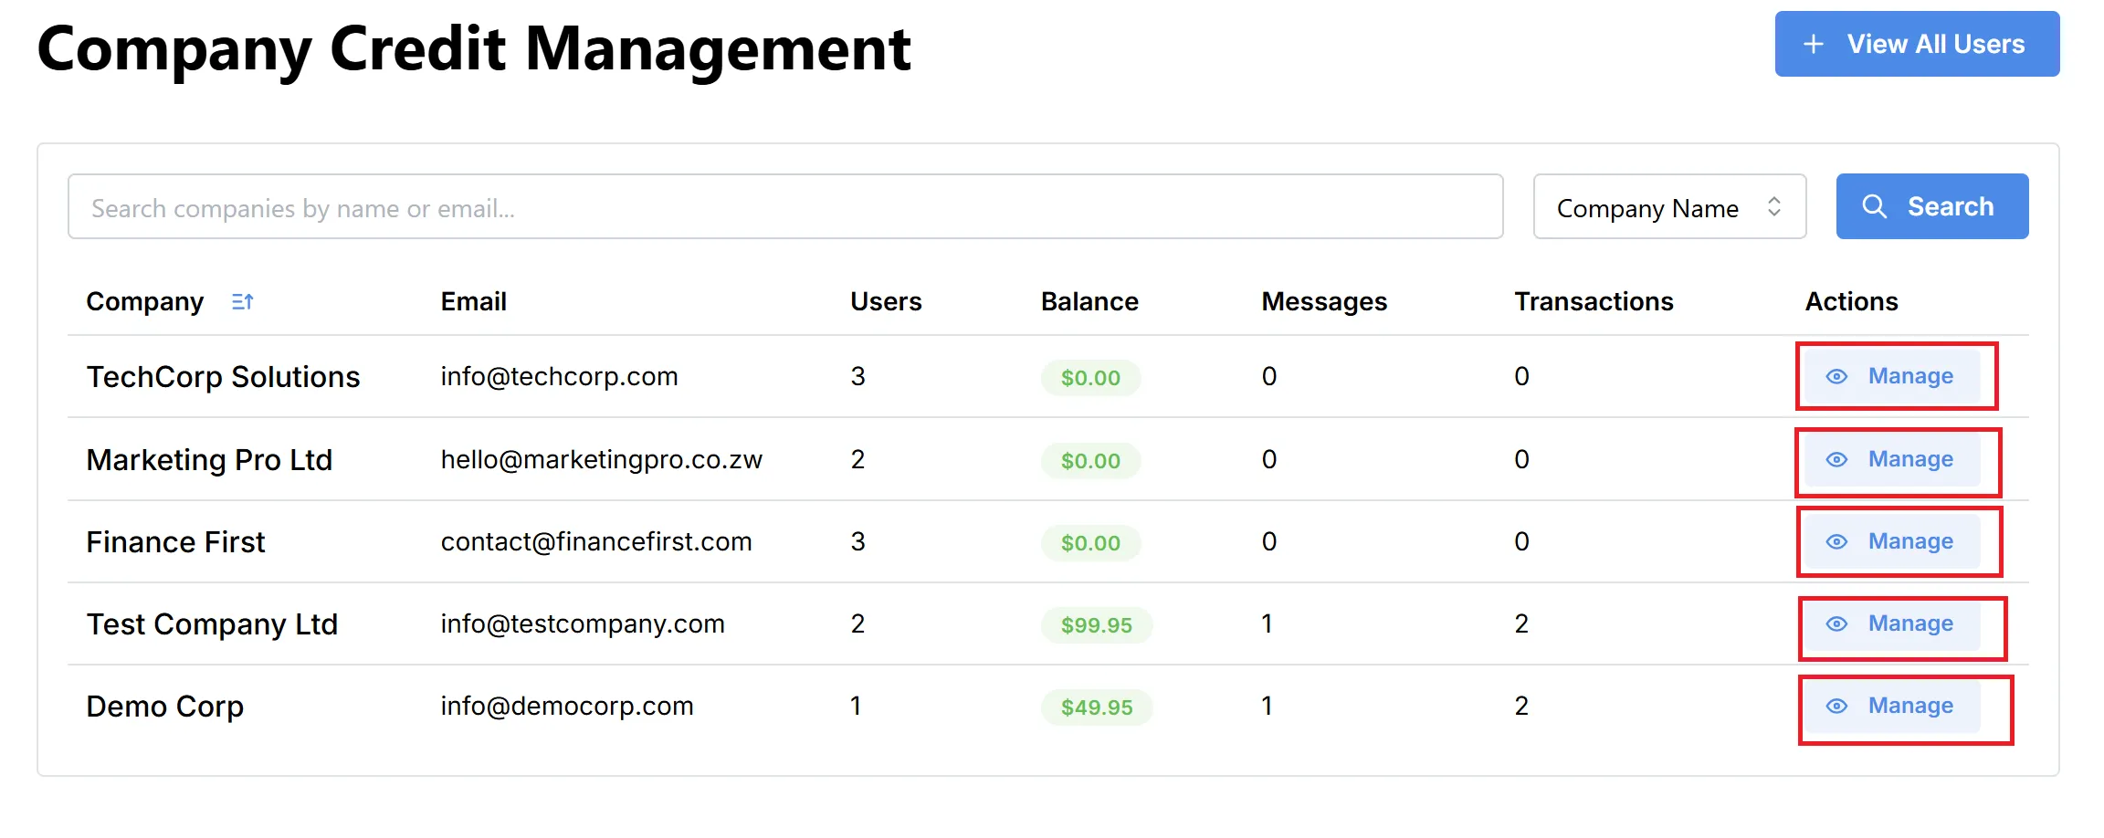Click the companies search input field
The width and height of the screenshot is (2104, 838).
click(785, 207)
